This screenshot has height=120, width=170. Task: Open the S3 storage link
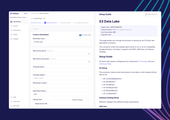pos(143,62)
